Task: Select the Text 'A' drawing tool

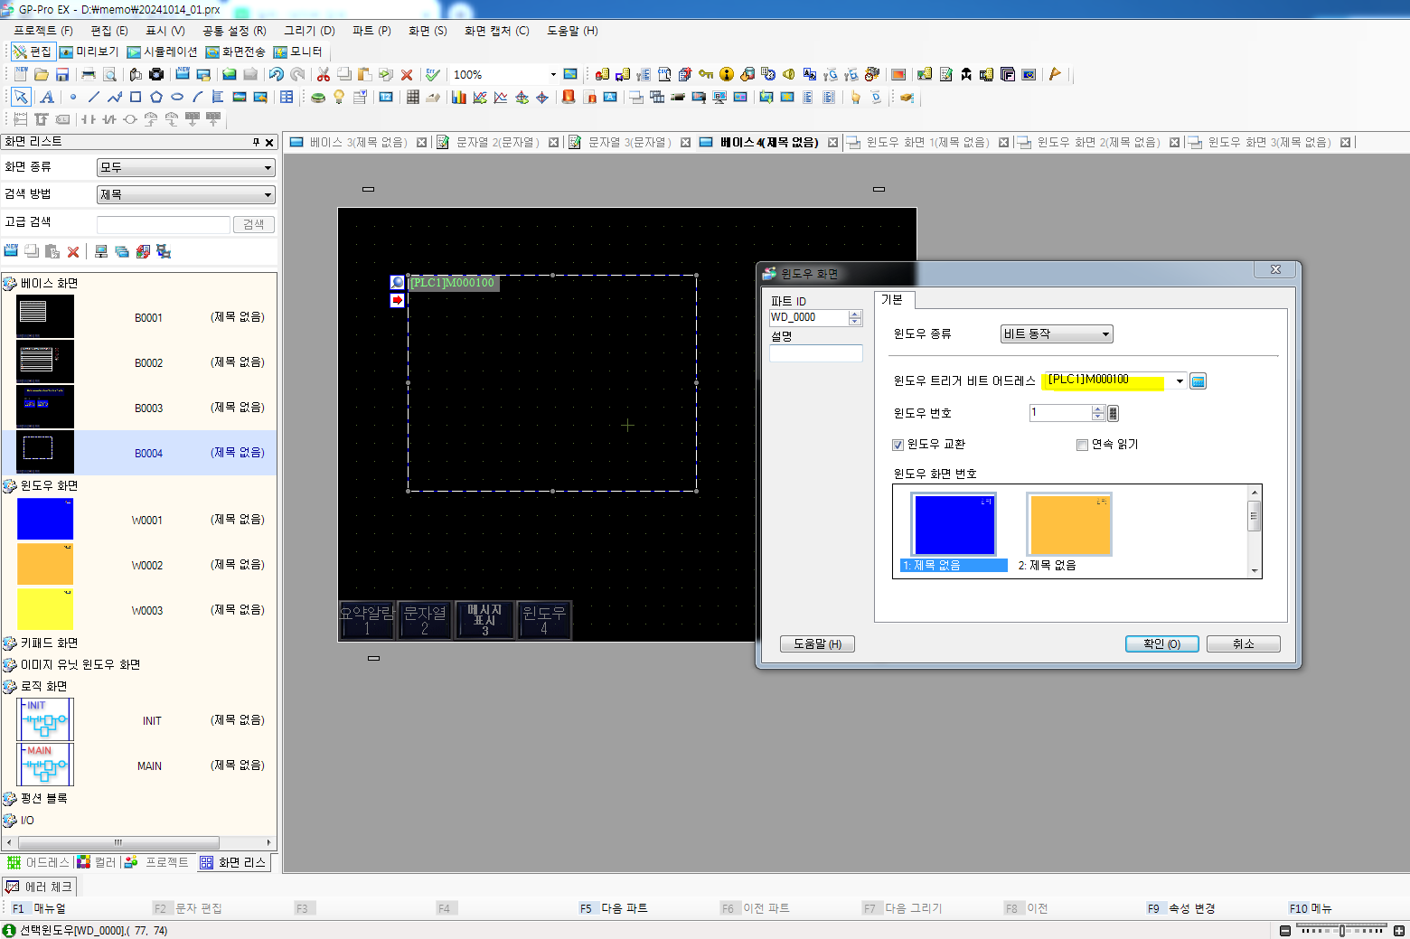Action: pos(47,97)
